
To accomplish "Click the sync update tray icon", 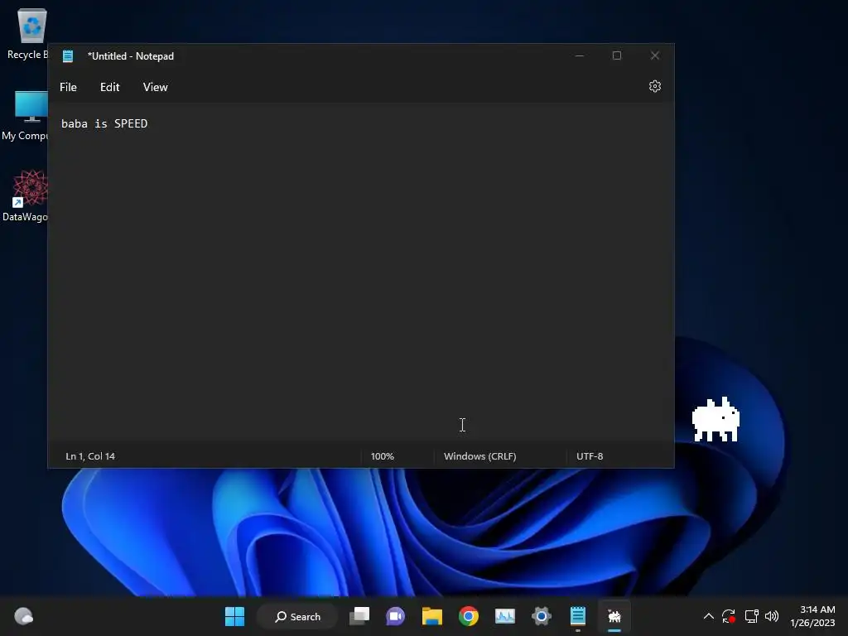I will 729,616.
